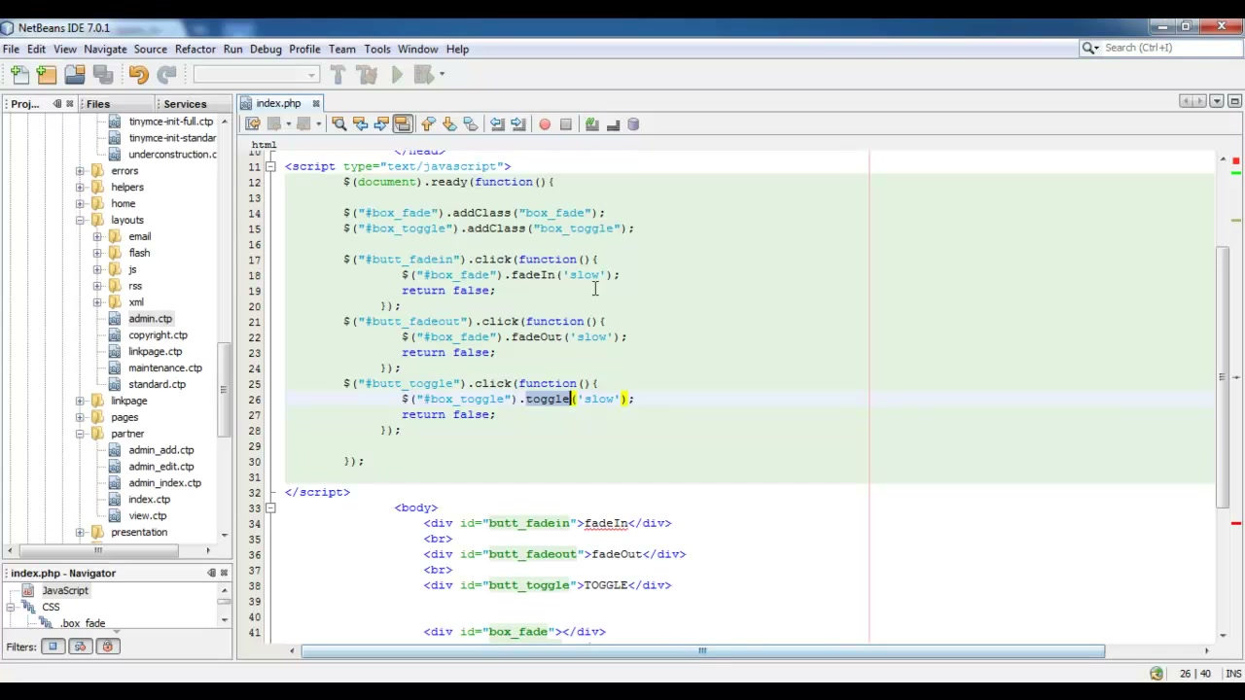This screenshot has width=1245, height=700.
Task: Click the Comment code icon
Action: coord(591,124)
